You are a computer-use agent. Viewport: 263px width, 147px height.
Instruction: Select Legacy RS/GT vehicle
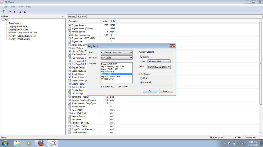point(116,72)
